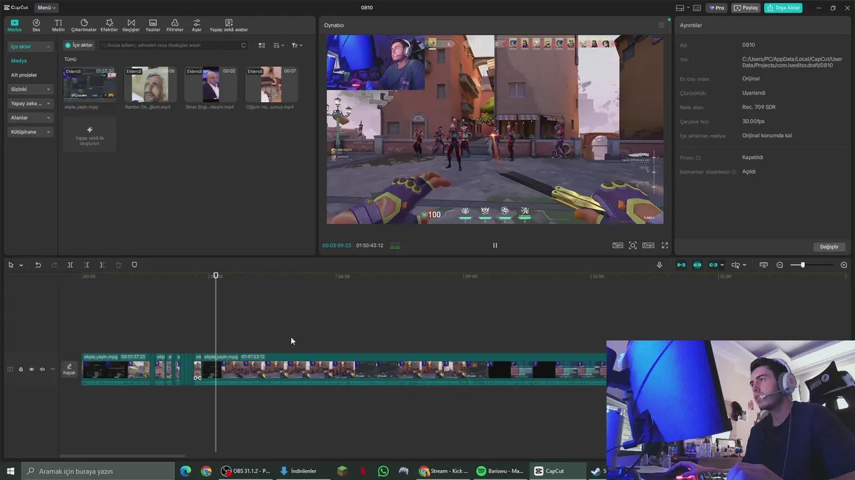Expand the Yapay zeka sidebar section

(30, 103)
